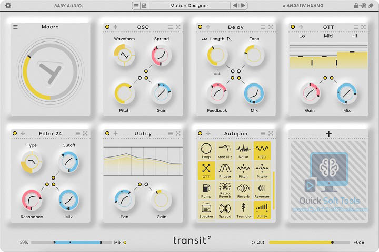
Task: Open the OTT module menu lines
Action: pos(355,27)
